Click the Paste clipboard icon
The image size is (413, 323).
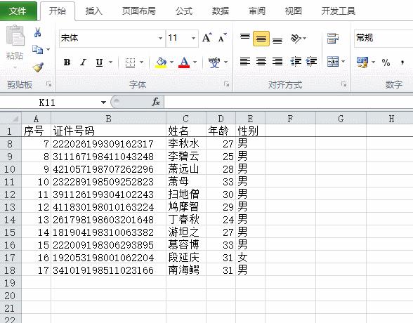[15, 36]
